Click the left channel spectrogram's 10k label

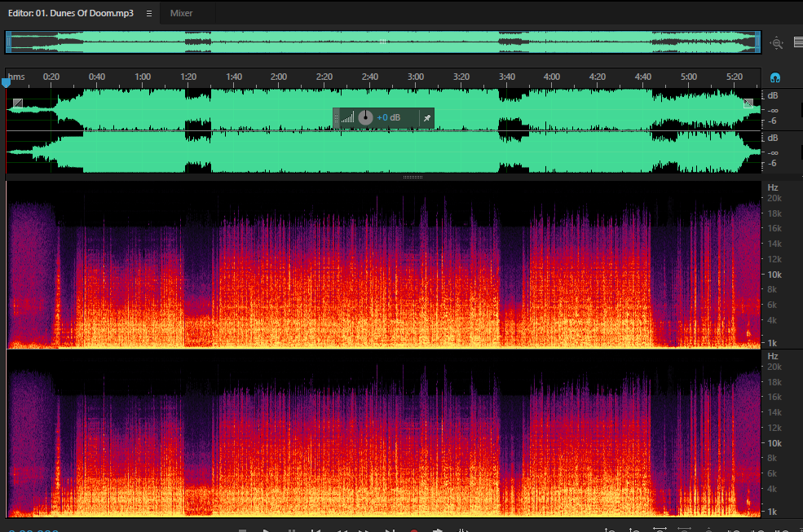774,275
